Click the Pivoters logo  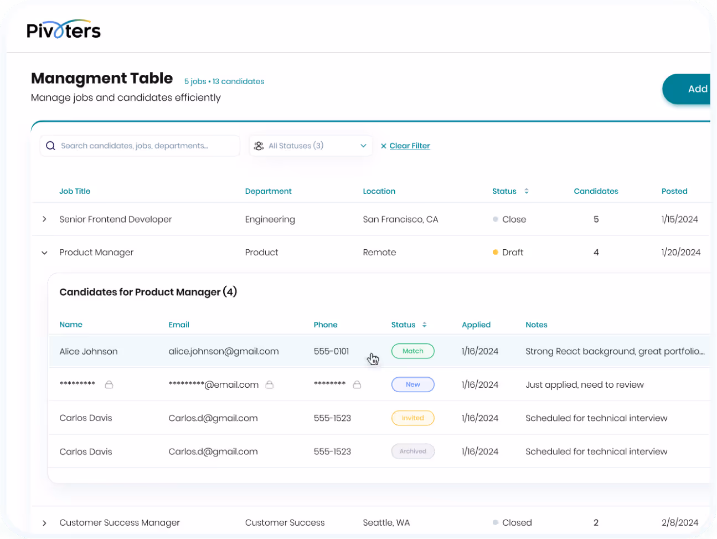click(x=63, y=30)
